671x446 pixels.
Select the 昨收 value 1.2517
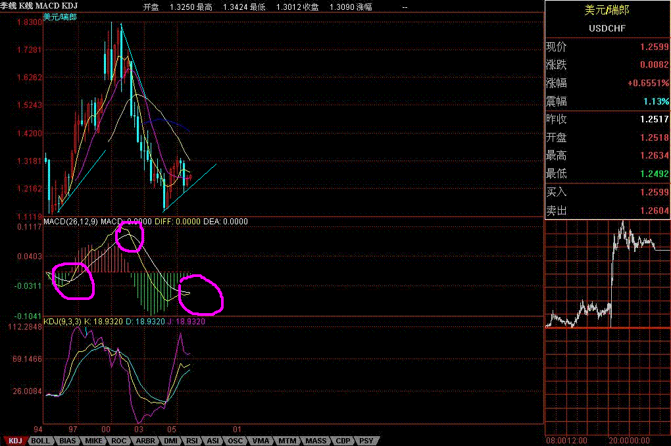point(655,119)
